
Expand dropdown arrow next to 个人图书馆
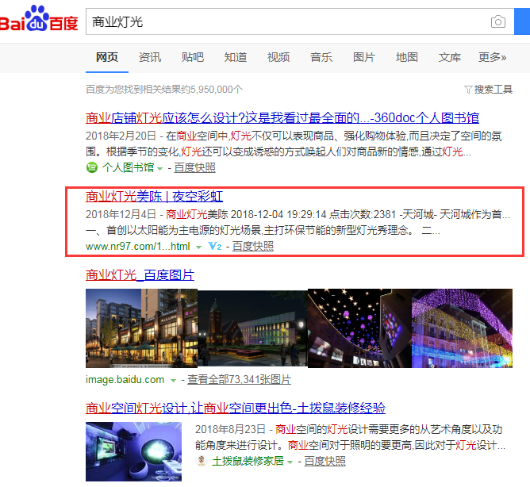pyautogui.click(x=160, y=169)
